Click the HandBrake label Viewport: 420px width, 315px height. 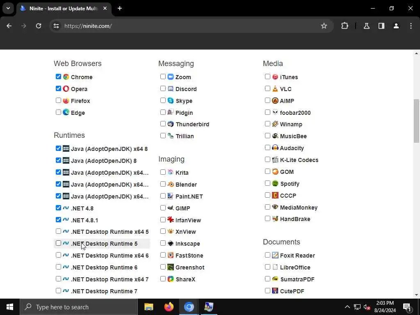(295, 219)
